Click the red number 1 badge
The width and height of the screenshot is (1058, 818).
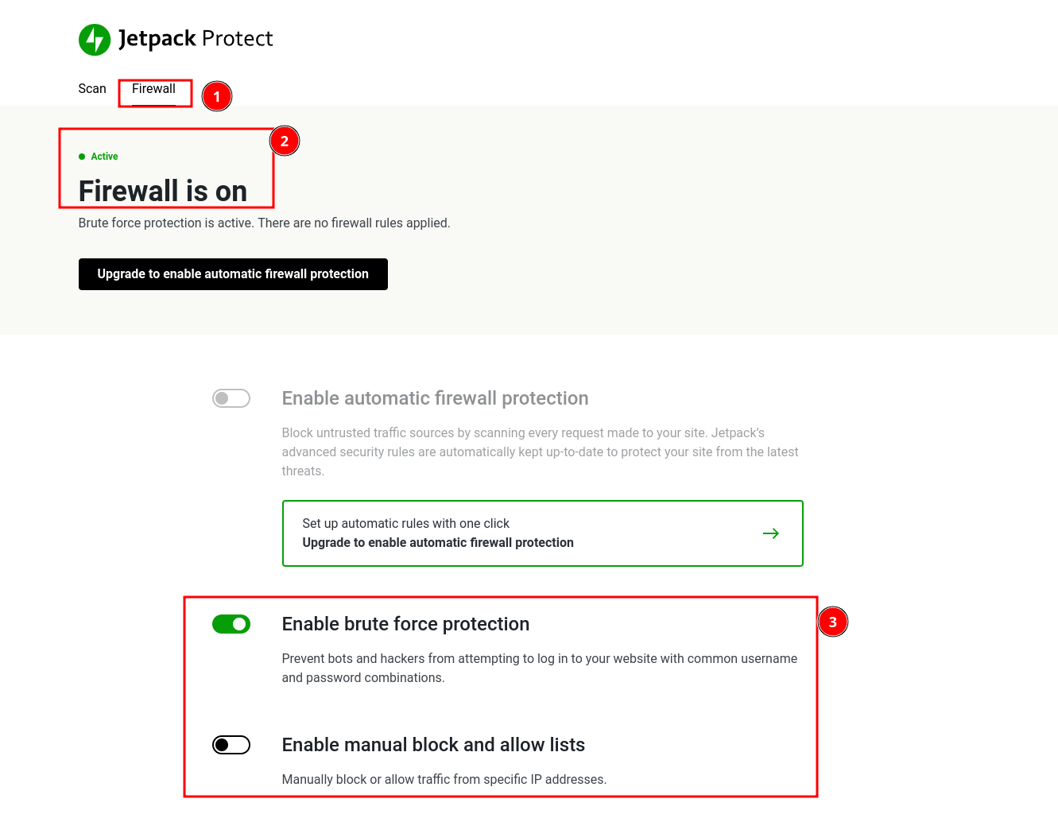pyautogui.click(x=216, y=97)
